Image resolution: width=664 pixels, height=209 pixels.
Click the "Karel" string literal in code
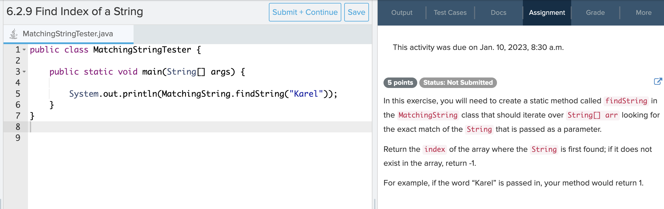pos(306,94)
